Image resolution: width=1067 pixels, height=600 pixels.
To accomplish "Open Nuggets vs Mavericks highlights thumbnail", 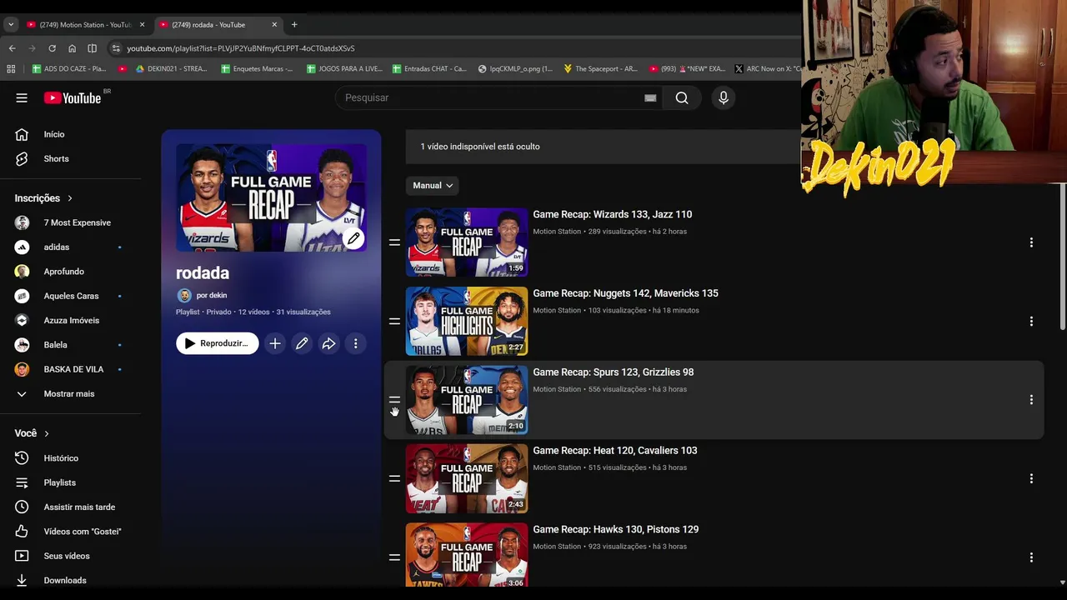I will click(x=467, y=321).
